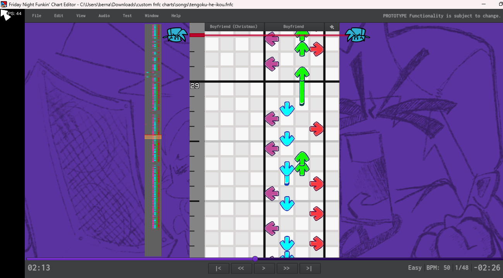Click the orange viewport marker in note preview
Image resolution: width=503 pixels, height=278 pixels.
(153, 137)
